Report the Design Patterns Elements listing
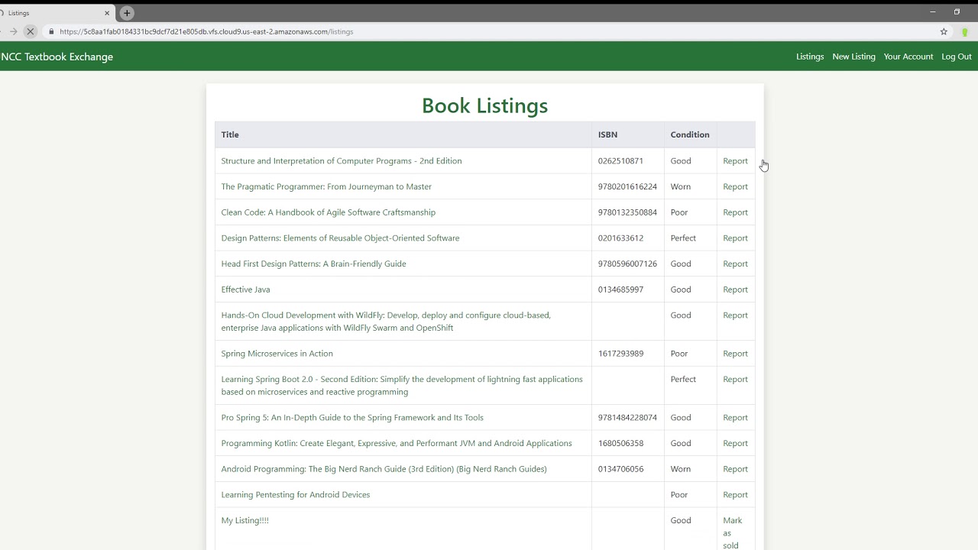The width and height of the screenshot is (978, 550). coord(735,238)
